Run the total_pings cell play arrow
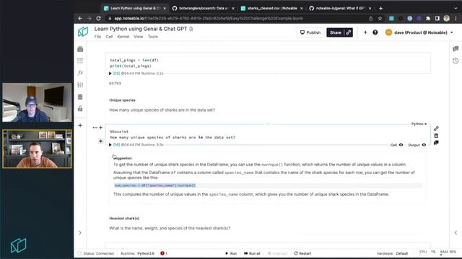Screen dimensions: 462x259 [110, 73]
